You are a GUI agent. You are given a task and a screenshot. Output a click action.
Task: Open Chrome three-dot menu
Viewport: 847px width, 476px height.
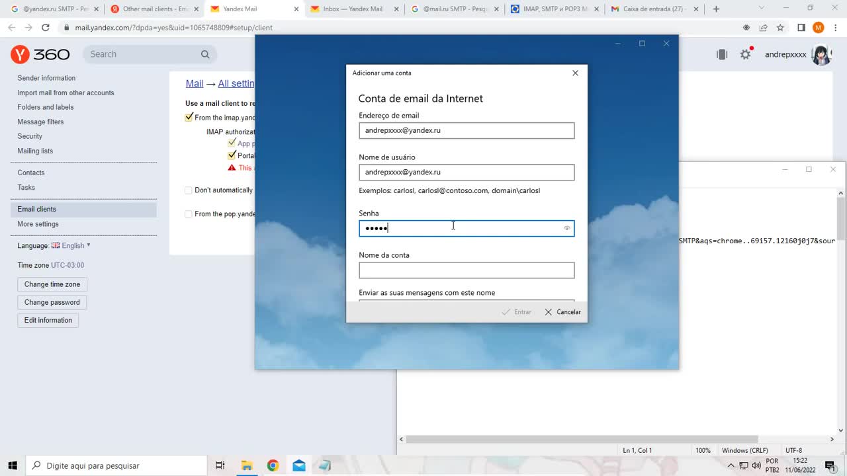(x=835, y=28)
